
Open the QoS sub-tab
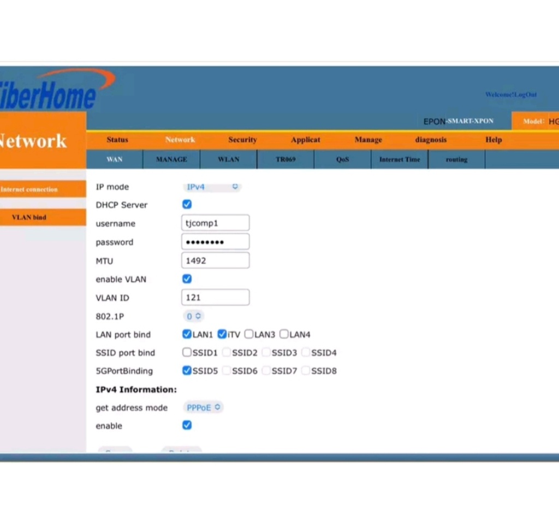[x=343, y=159]
